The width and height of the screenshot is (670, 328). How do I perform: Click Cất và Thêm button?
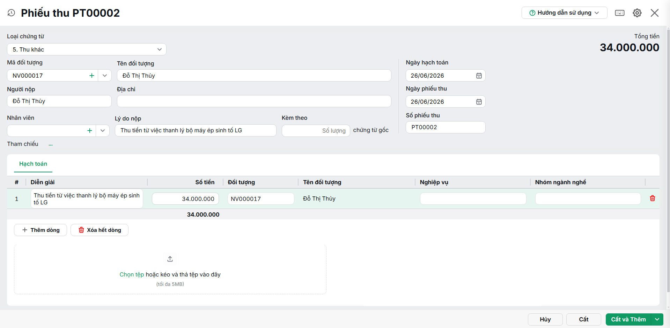(628, 319)
